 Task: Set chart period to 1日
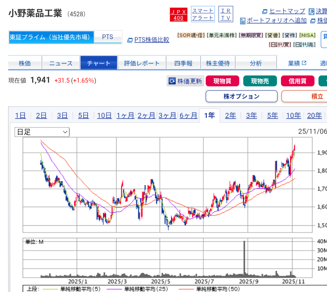[21, 115]
